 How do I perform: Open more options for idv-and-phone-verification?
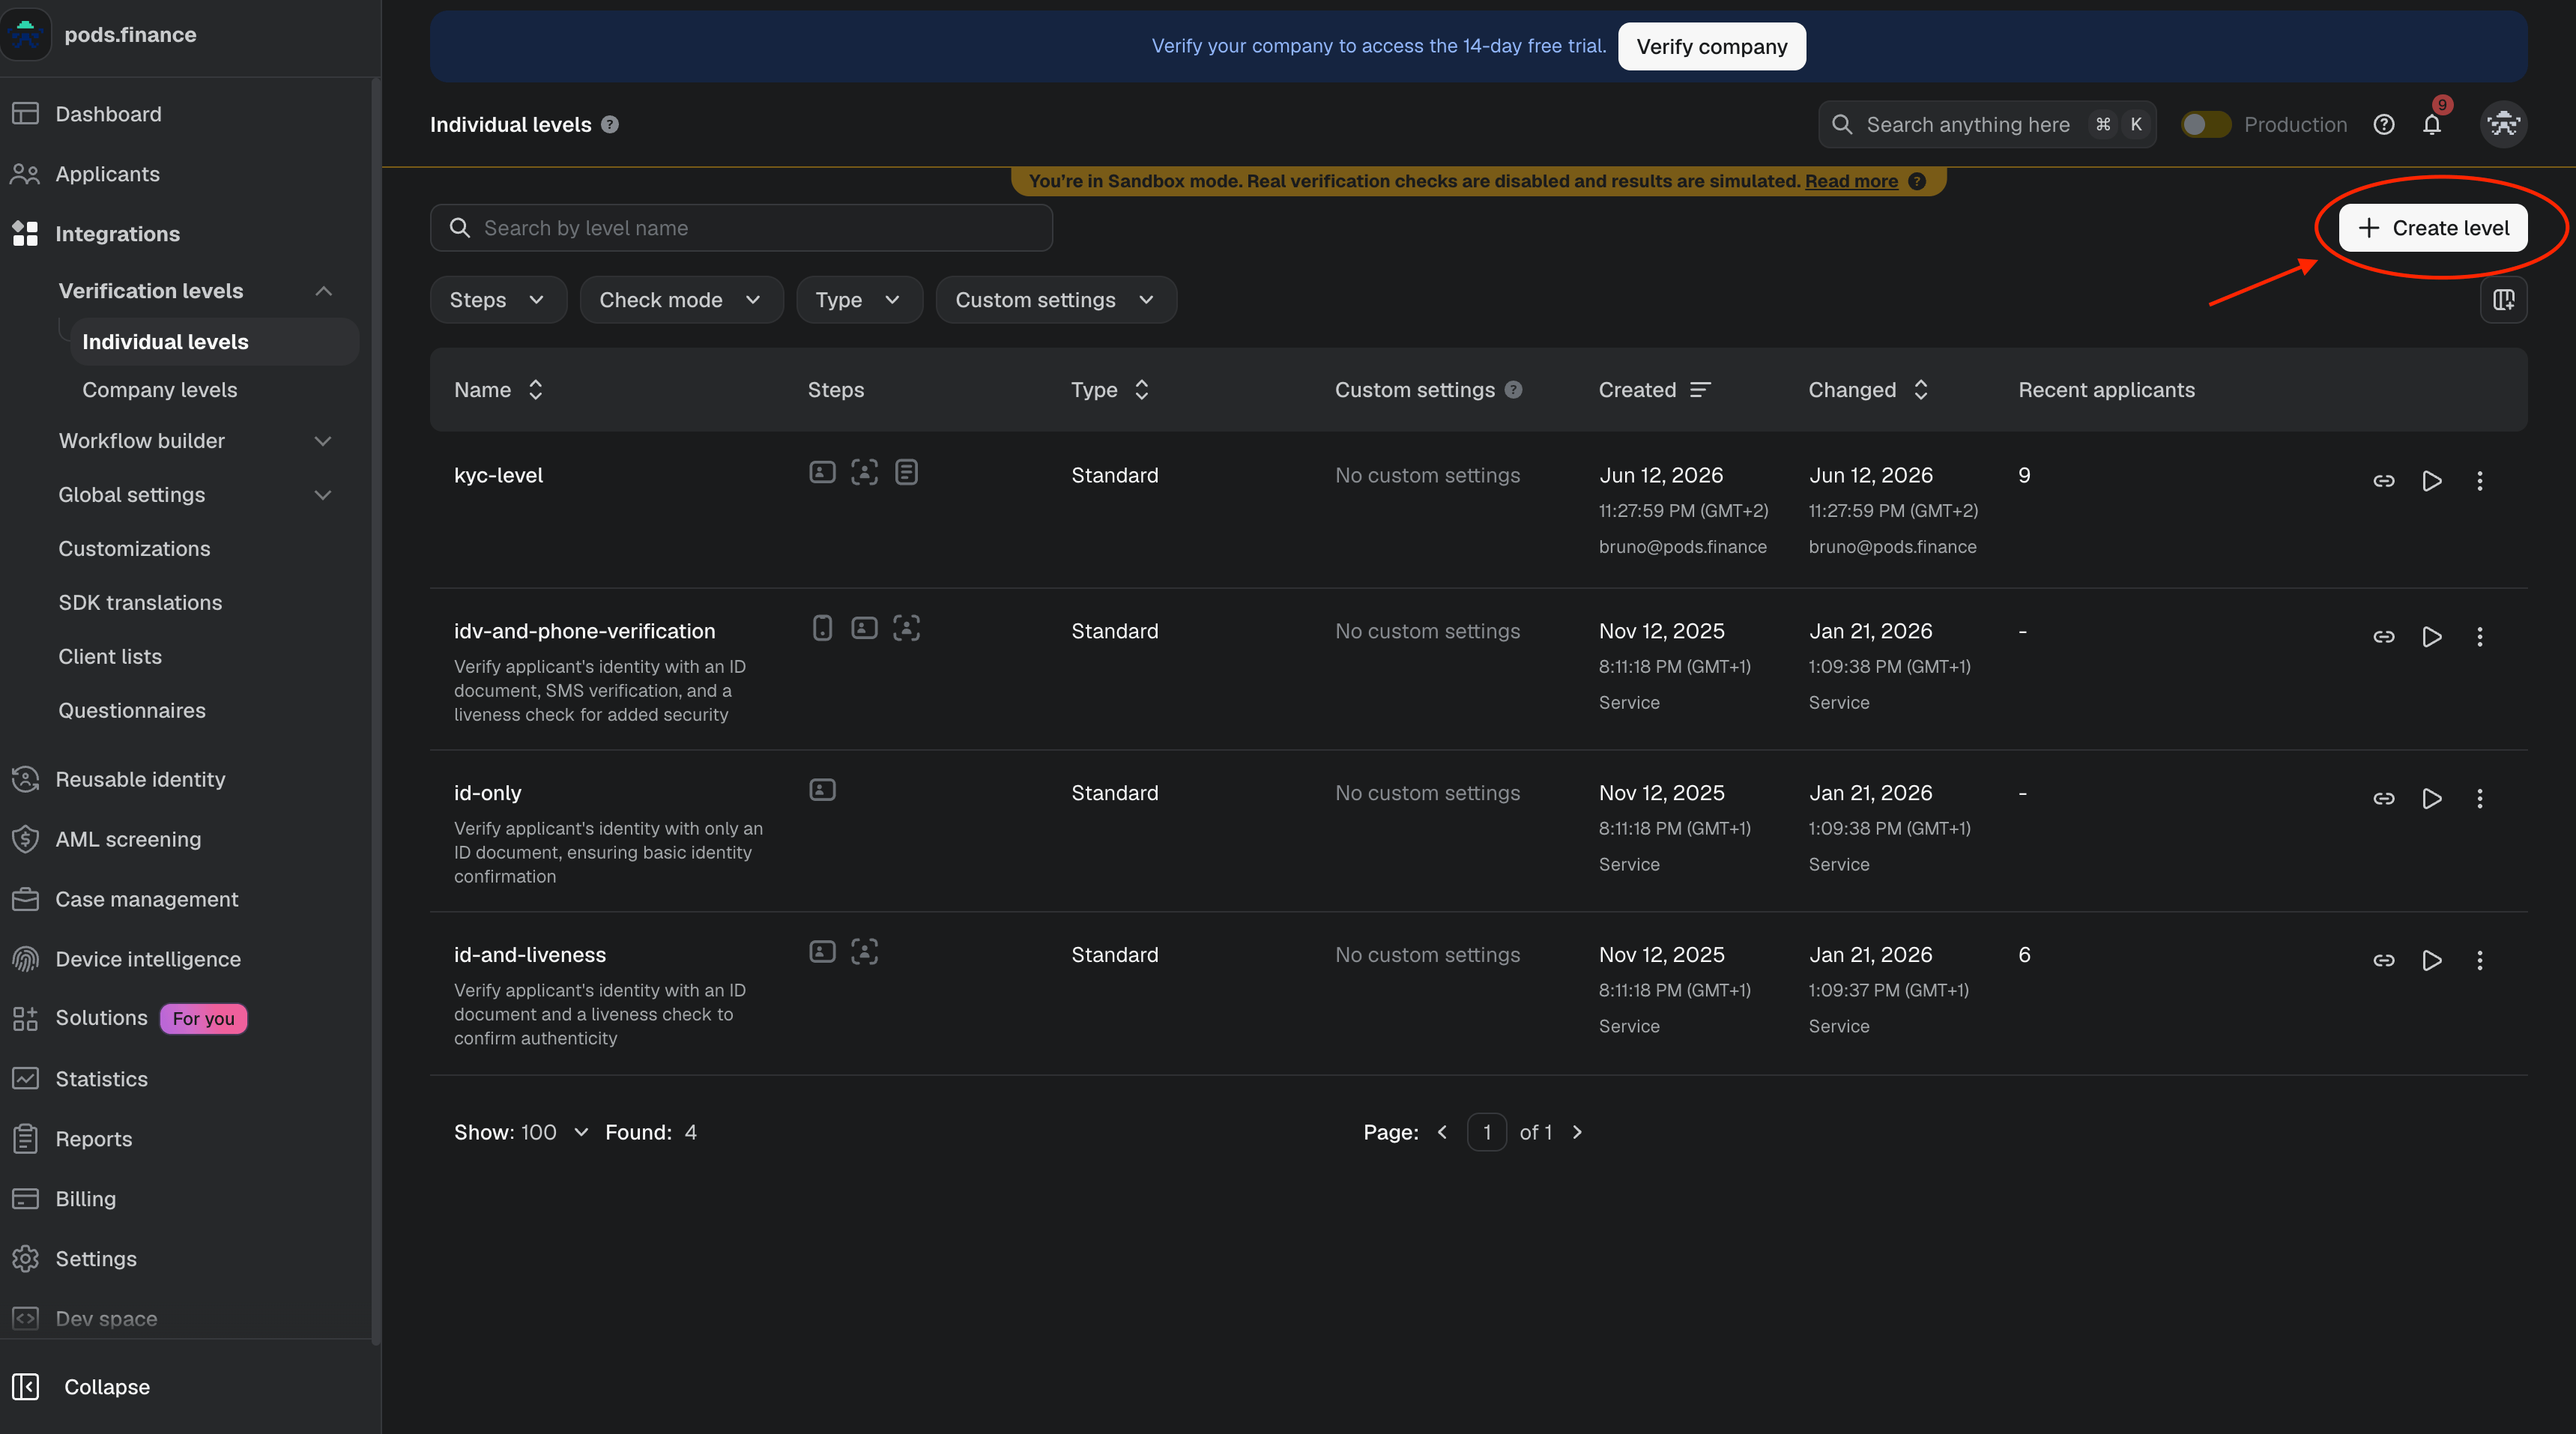[x=2480, y=637]
